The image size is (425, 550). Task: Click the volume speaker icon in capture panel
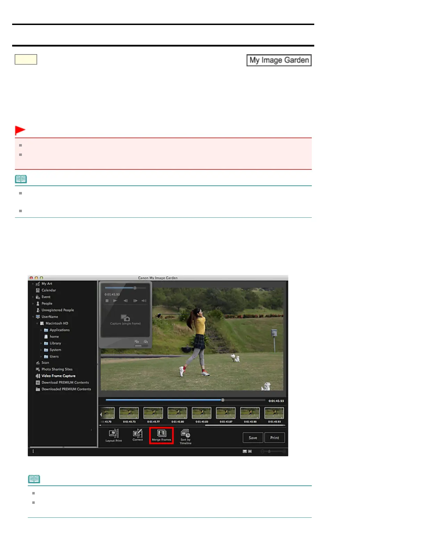pyautogui.click(x=144, y=301)
